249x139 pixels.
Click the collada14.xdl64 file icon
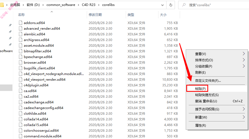(21, 119)
